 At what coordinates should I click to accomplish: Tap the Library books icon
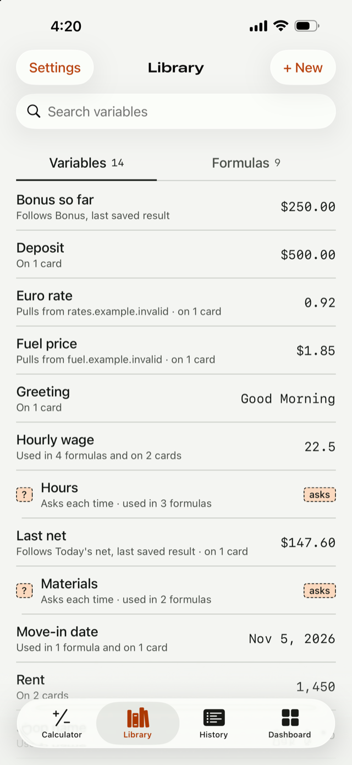coord(138,718)
